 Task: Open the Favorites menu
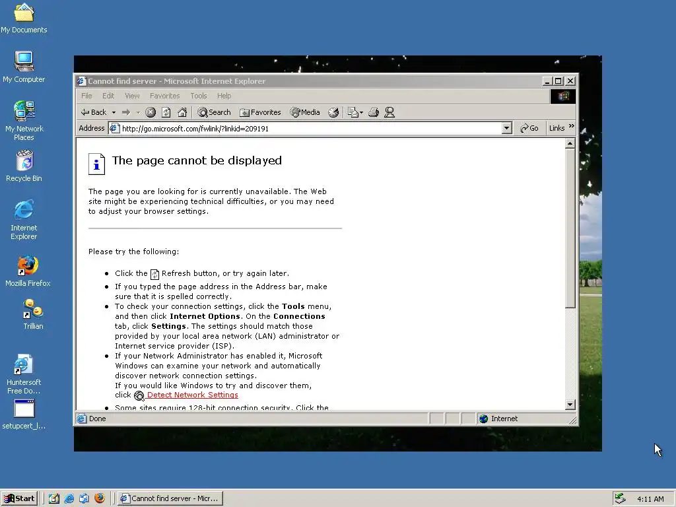pyautogui.click(x=164, y=96)
